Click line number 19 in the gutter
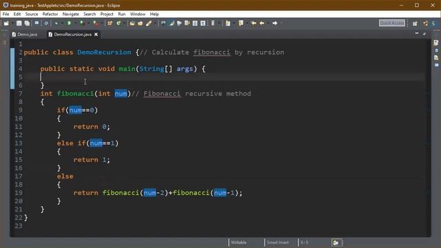Image resolution: width=441 pixels, height=248 pixels. (19, 193)
